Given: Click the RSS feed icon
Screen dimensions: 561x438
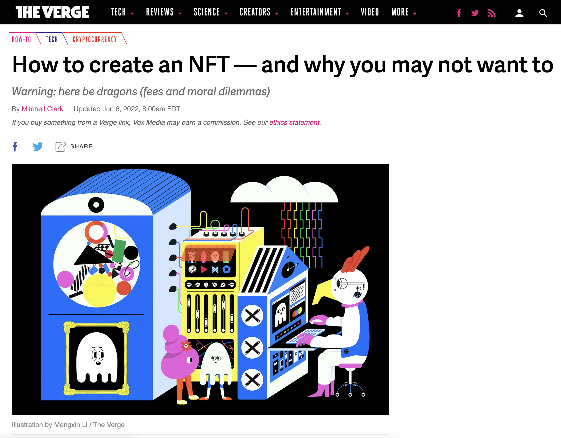Looking at the screenshot, I should tap(491, 13).
